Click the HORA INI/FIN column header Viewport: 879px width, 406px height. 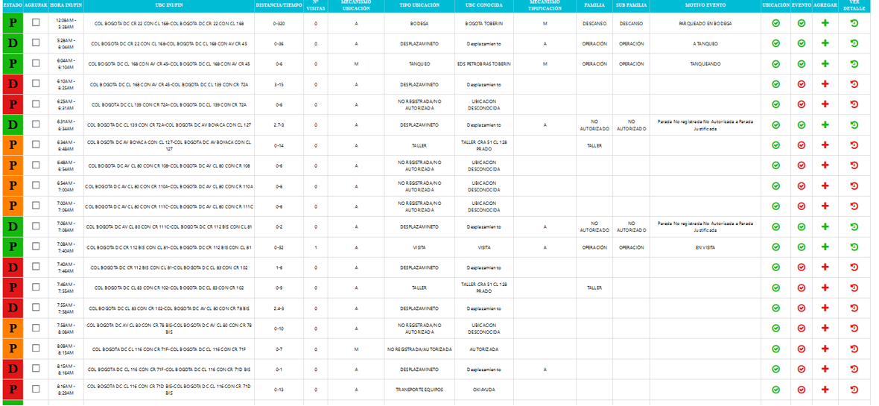(x=66, y=5)
